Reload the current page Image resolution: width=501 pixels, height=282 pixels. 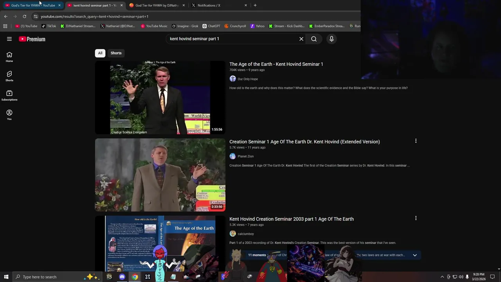(x=24, y=16)
